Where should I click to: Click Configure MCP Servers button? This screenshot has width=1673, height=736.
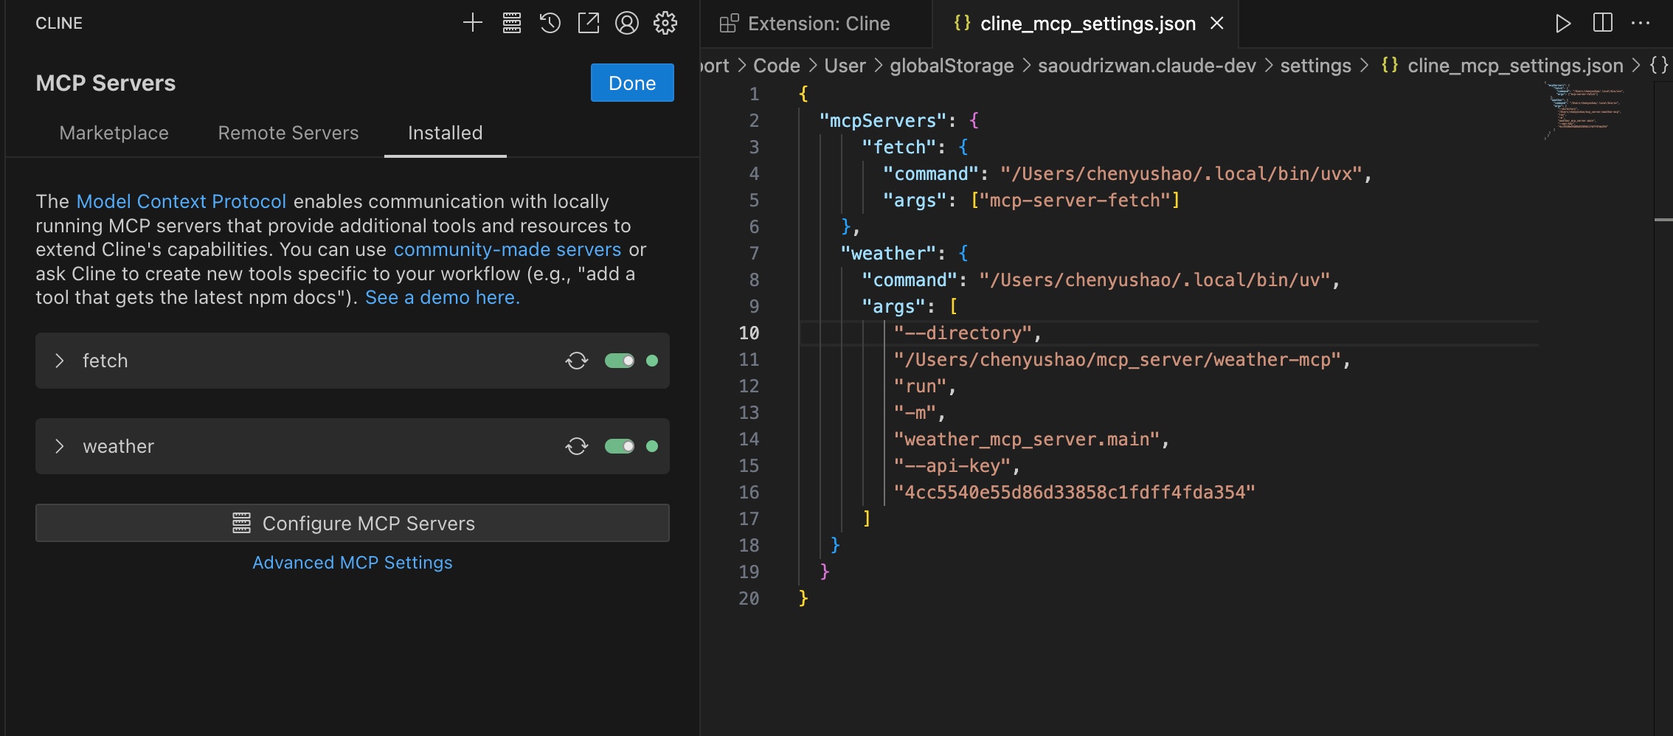[353, 523]
